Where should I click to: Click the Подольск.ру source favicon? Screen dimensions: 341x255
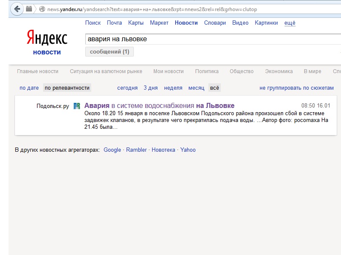point(77,106)
